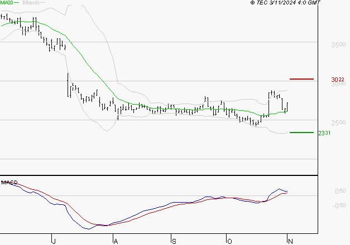This screenshot has width=350, height=245.
Task: Click the N month axis marker
Action: point(290,241)
